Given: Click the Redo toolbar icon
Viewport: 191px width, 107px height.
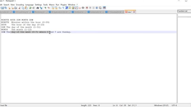Looking at the screenshot, I should point(33,8).
